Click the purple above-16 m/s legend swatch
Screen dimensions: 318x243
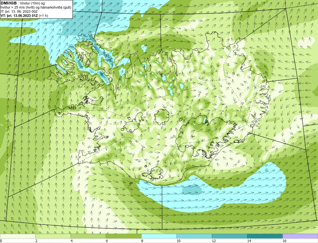(x=300, y=236)
